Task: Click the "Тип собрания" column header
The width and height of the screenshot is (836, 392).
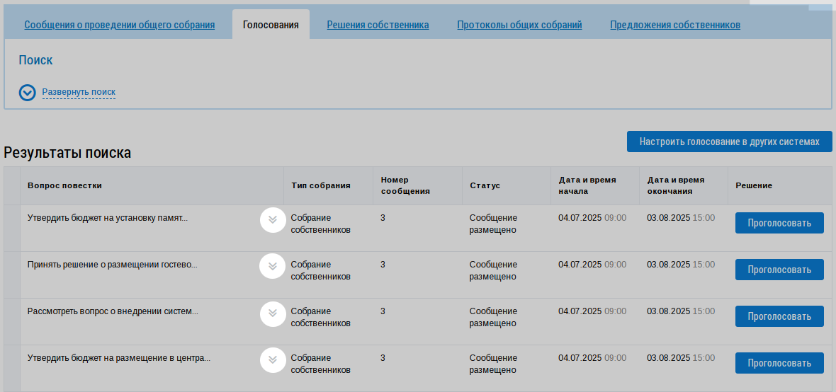Action: [x=320, y=185]
